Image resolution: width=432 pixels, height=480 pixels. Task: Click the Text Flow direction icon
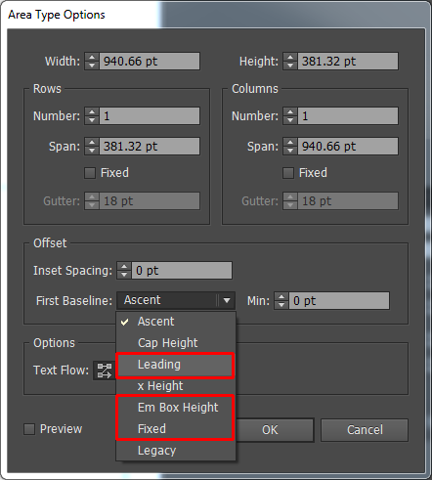coord(105,371)
